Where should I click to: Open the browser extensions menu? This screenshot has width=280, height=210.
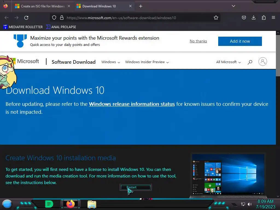[264, 17]
